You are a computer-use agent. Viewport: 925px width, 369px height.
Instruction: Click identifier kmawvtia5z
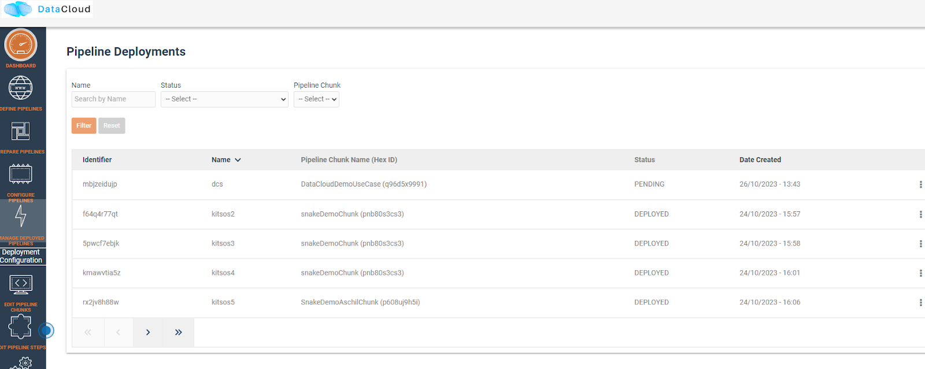(101, 273)
